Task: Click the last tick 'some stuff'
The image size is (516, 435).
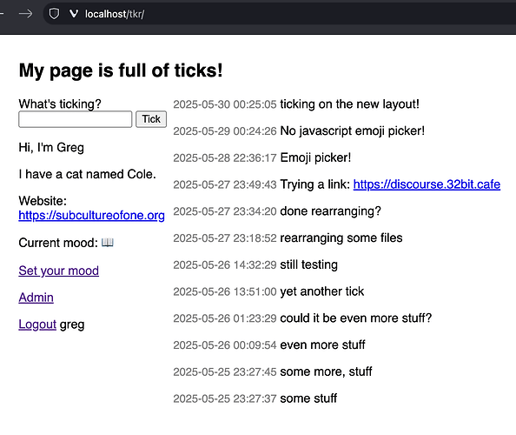Action: pyautogui.click(x=308, y=398)
